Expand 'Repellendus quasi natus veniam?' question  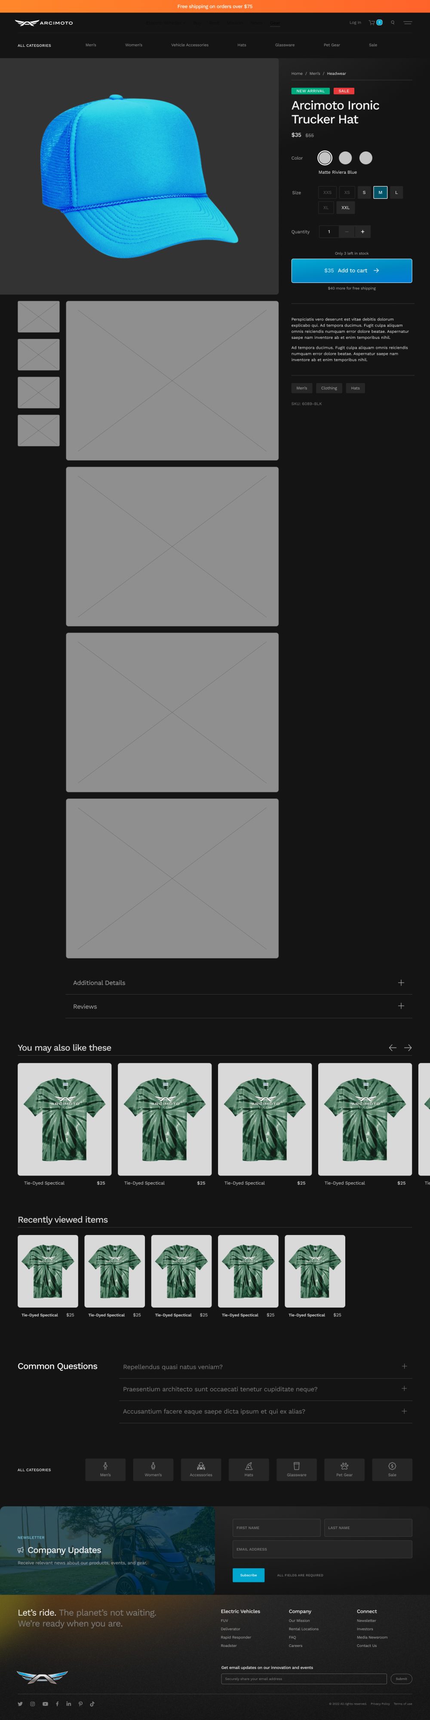click(265, 1367)
